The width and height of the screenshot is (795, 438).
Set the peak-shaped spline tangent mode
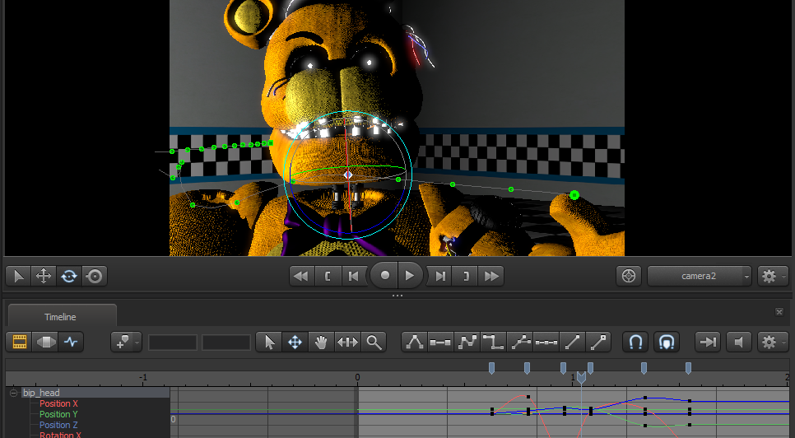pyautogui.click(x=415, y=342)
